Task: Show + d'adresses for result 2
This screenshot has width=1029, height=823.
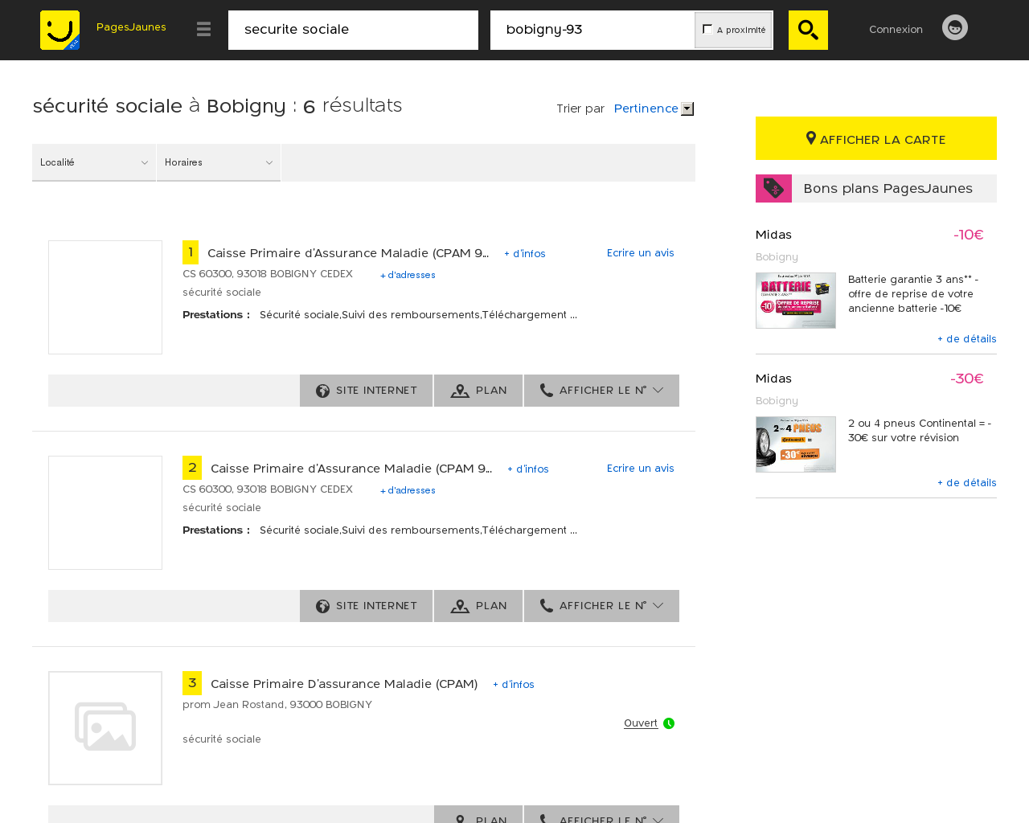Action: coord(408,490)
